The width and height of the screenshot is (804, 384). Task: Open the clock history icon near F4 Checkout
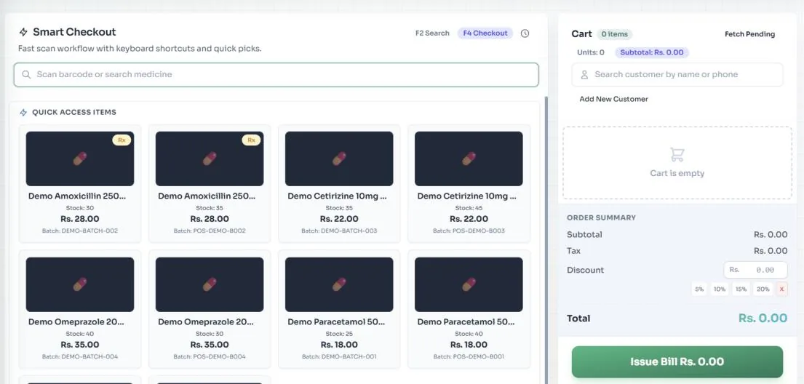pos(525,33)
